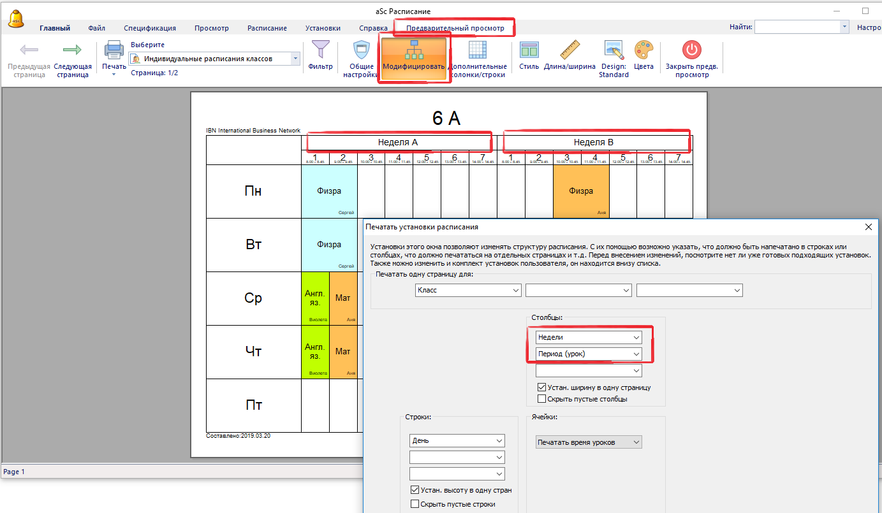Open the Расписание menu tab
Image resolution: width=882 pixels, height=513 pixels.
coord(267,28)
